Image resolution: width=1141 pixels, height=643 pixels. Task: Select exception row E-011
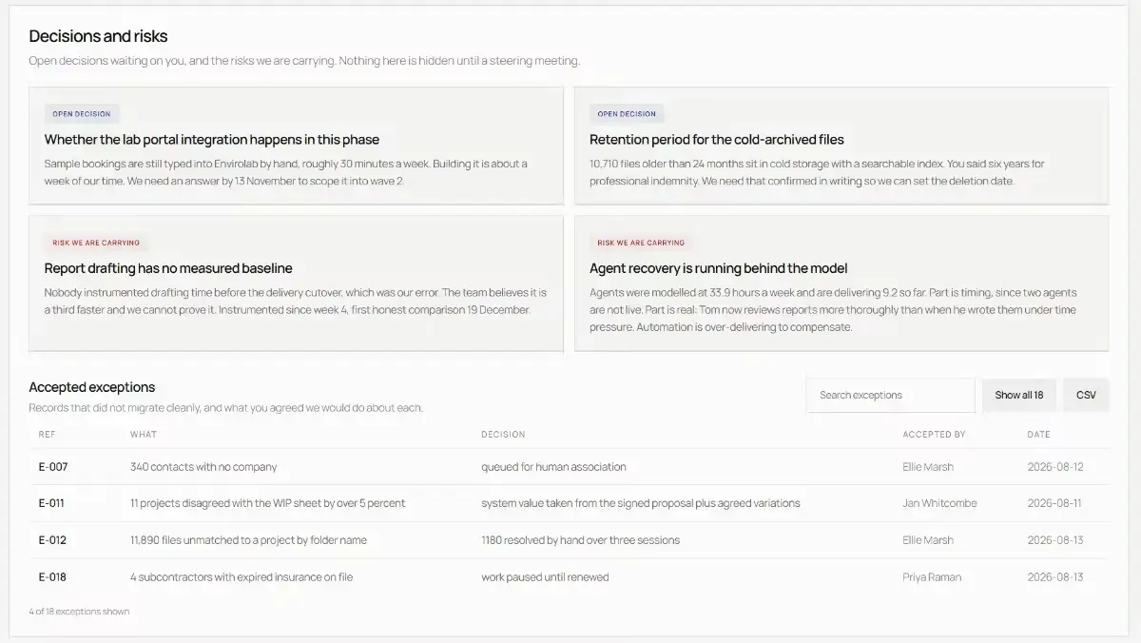pos(569,503)
